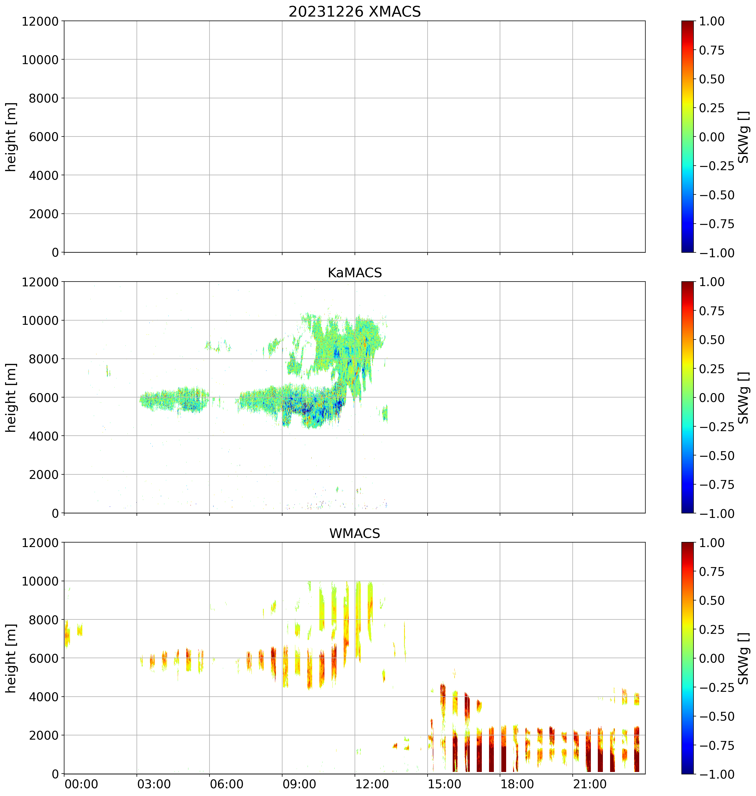This screenshot has width=756, height=796.
Task: Click the 06:00 time axis label
Action: click(x=226, y=784)
